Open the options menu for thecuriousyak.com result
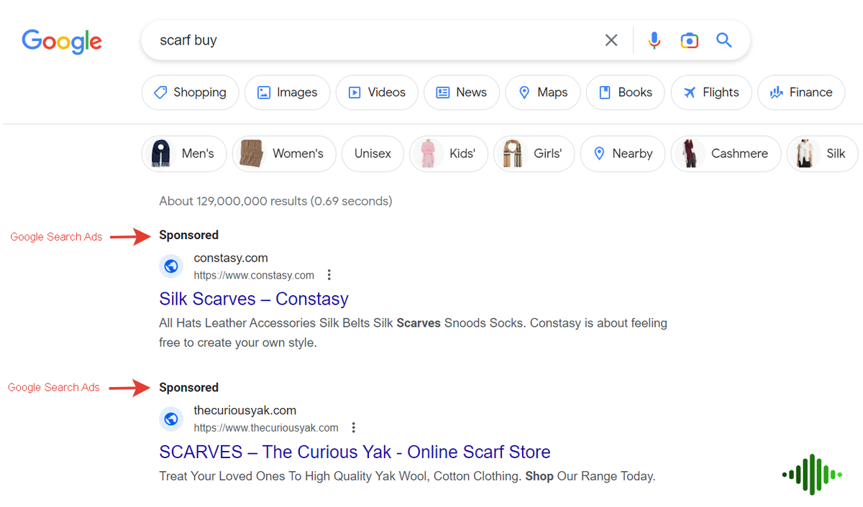Viewport: 863px width, 507px height. (353, 427)
